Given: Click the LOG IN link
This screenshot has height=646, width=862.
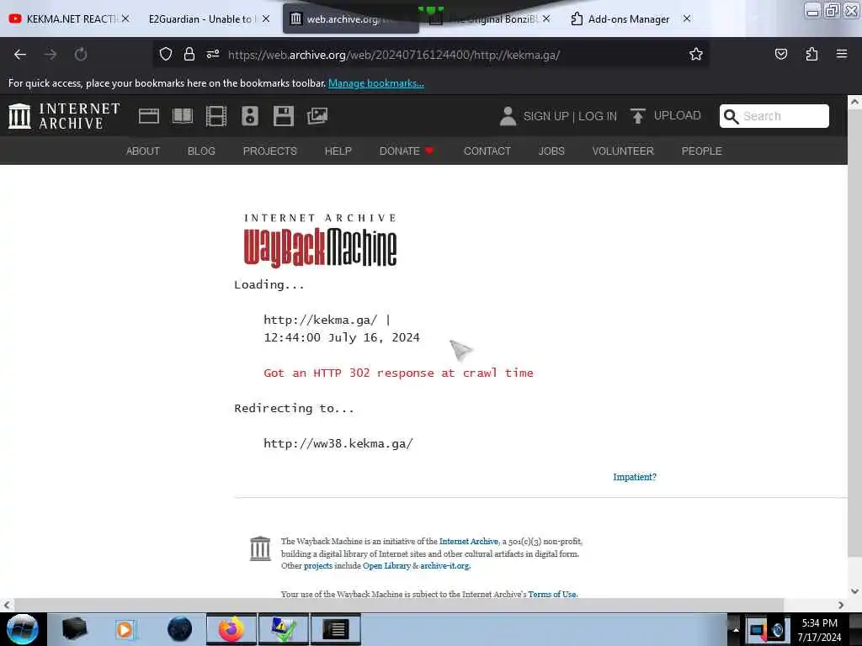Looking at the screenshot, I should pyautogui.click(x=598, y=116).
